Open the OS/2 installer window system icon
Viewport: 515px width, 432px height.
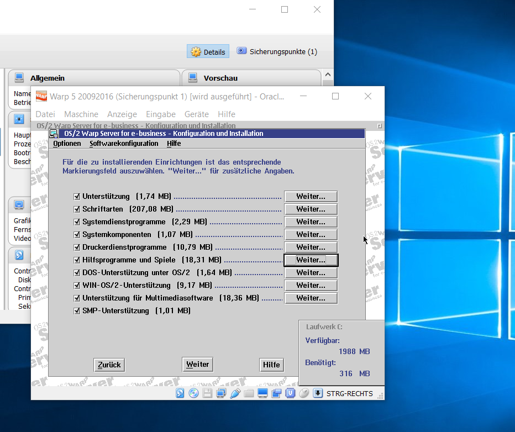pos(54,134)
